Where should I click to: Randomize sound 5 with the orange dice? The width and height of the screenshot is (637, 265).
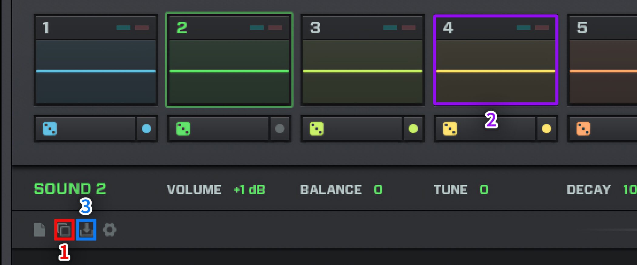[583, 129]
